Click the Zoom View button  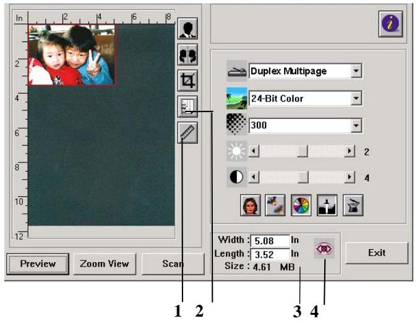tap(105, 264)
